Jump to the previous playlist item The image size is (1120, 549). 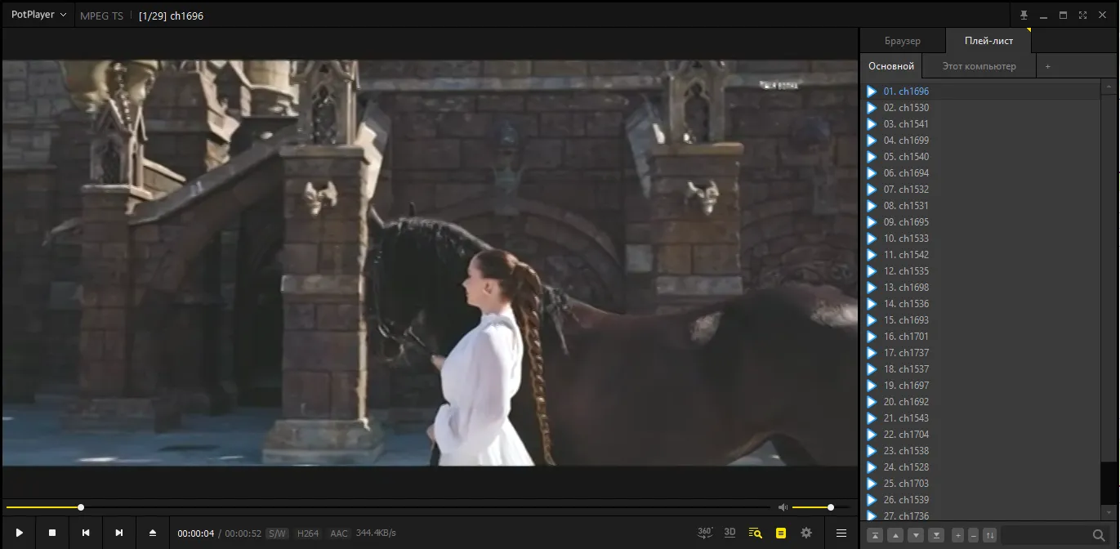[86, 533]
